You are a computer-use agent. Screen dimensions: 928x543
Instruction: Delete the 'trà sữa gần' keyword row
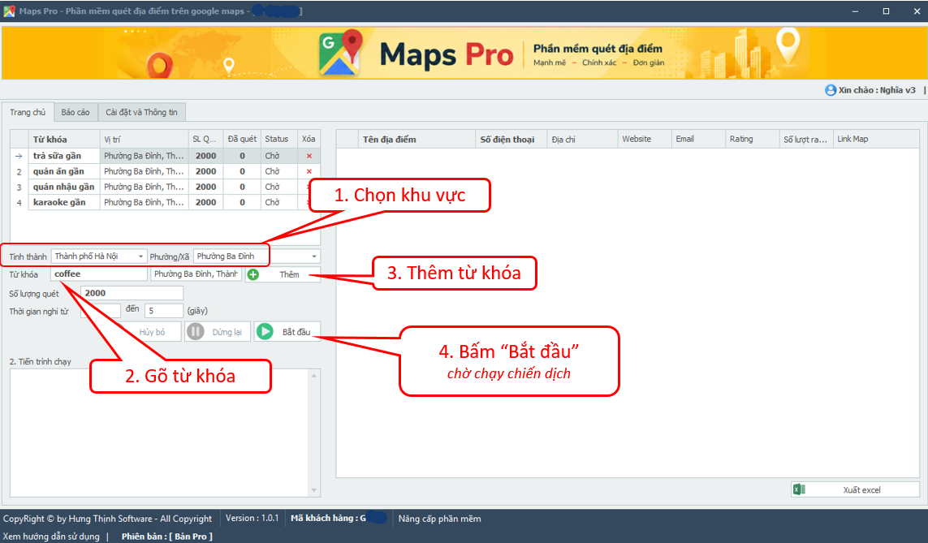[x=309, y=156]
